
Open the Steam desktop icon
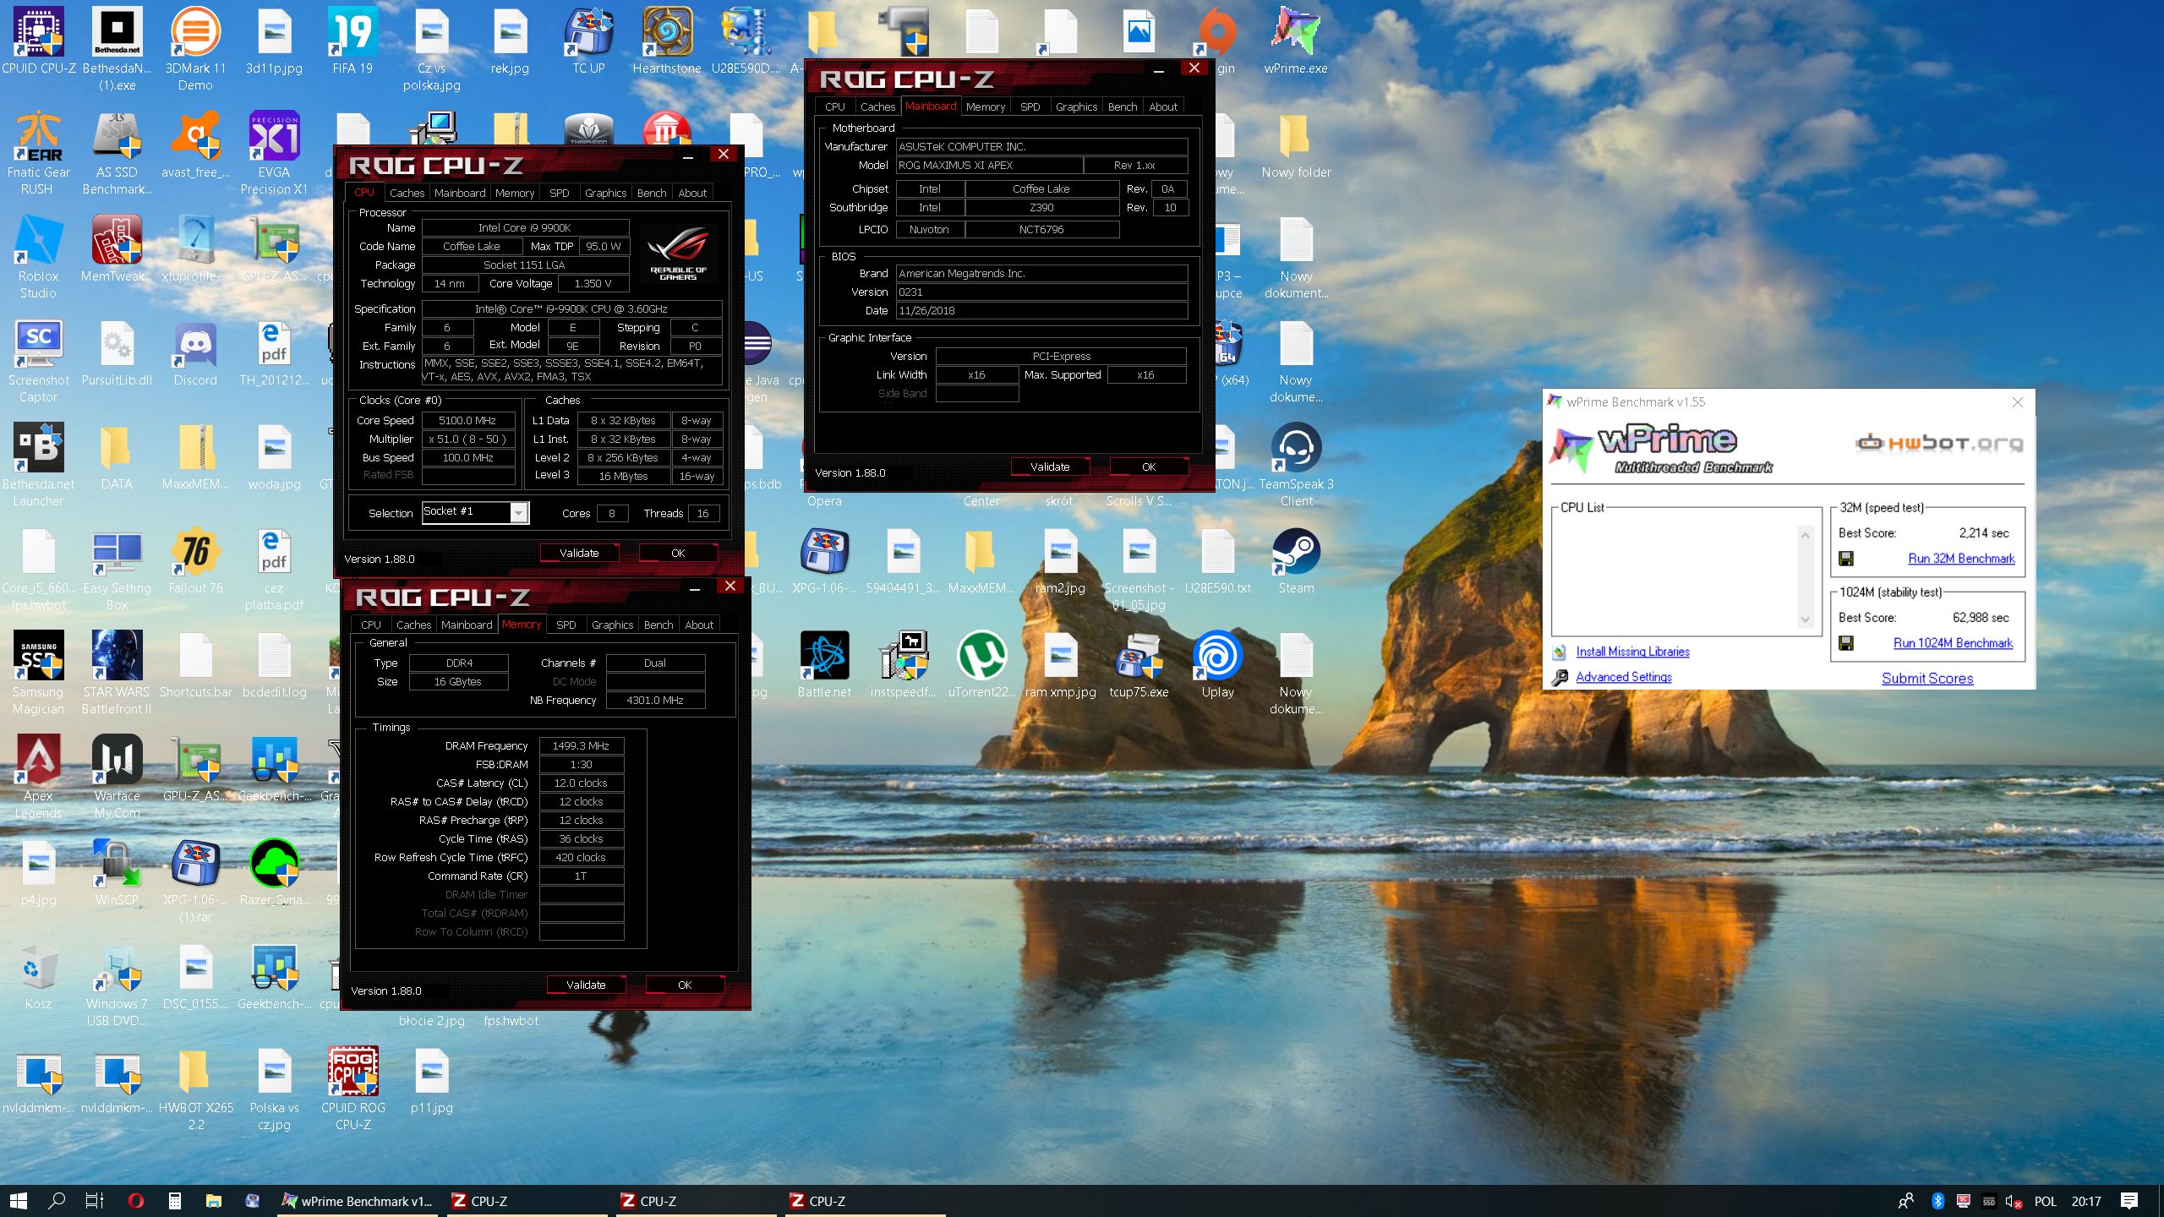click(x=1296, y=559)
